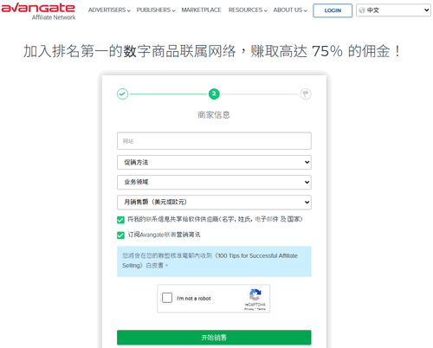
Task: Click the Login button
Action: click(333, 10)
